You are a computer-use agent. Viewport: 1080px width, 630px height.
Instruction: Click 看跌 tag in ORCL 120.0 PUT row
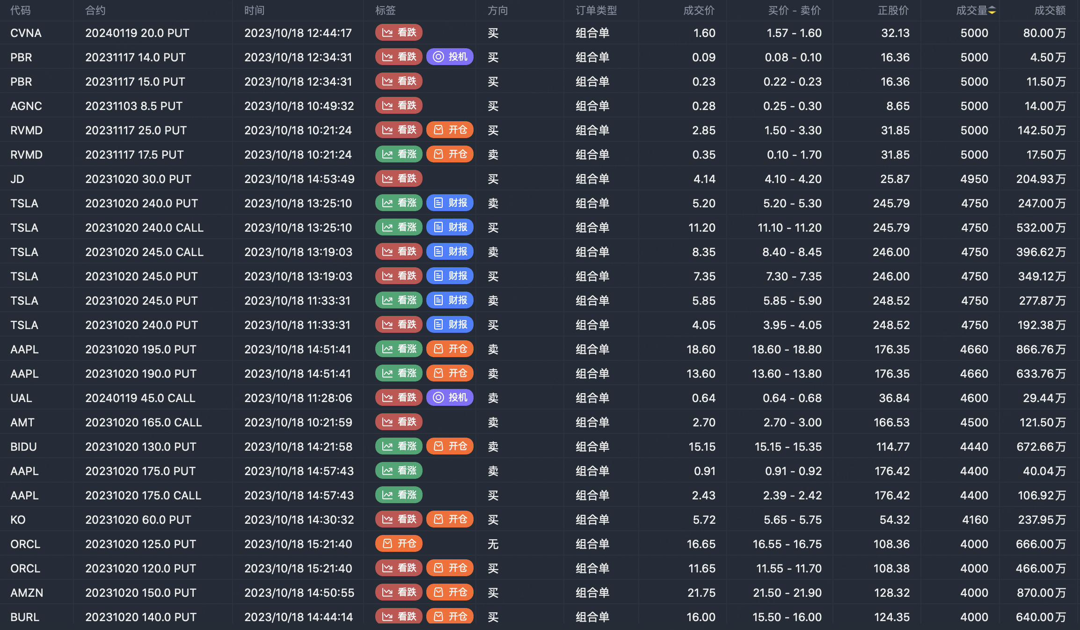399,568
